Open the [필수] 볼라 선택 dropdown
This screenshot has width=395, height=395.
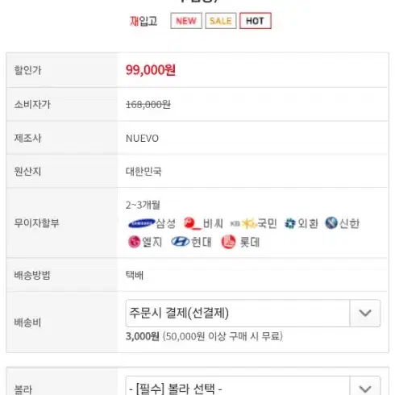pos(253,387)
